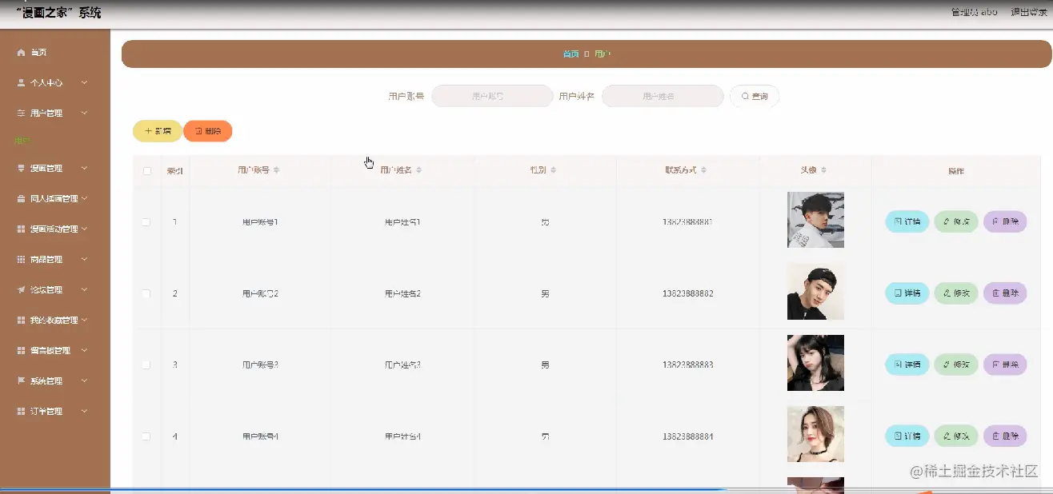
Task: Expand 个人中心 with its chevron
Action: click(x=84, y=83)
